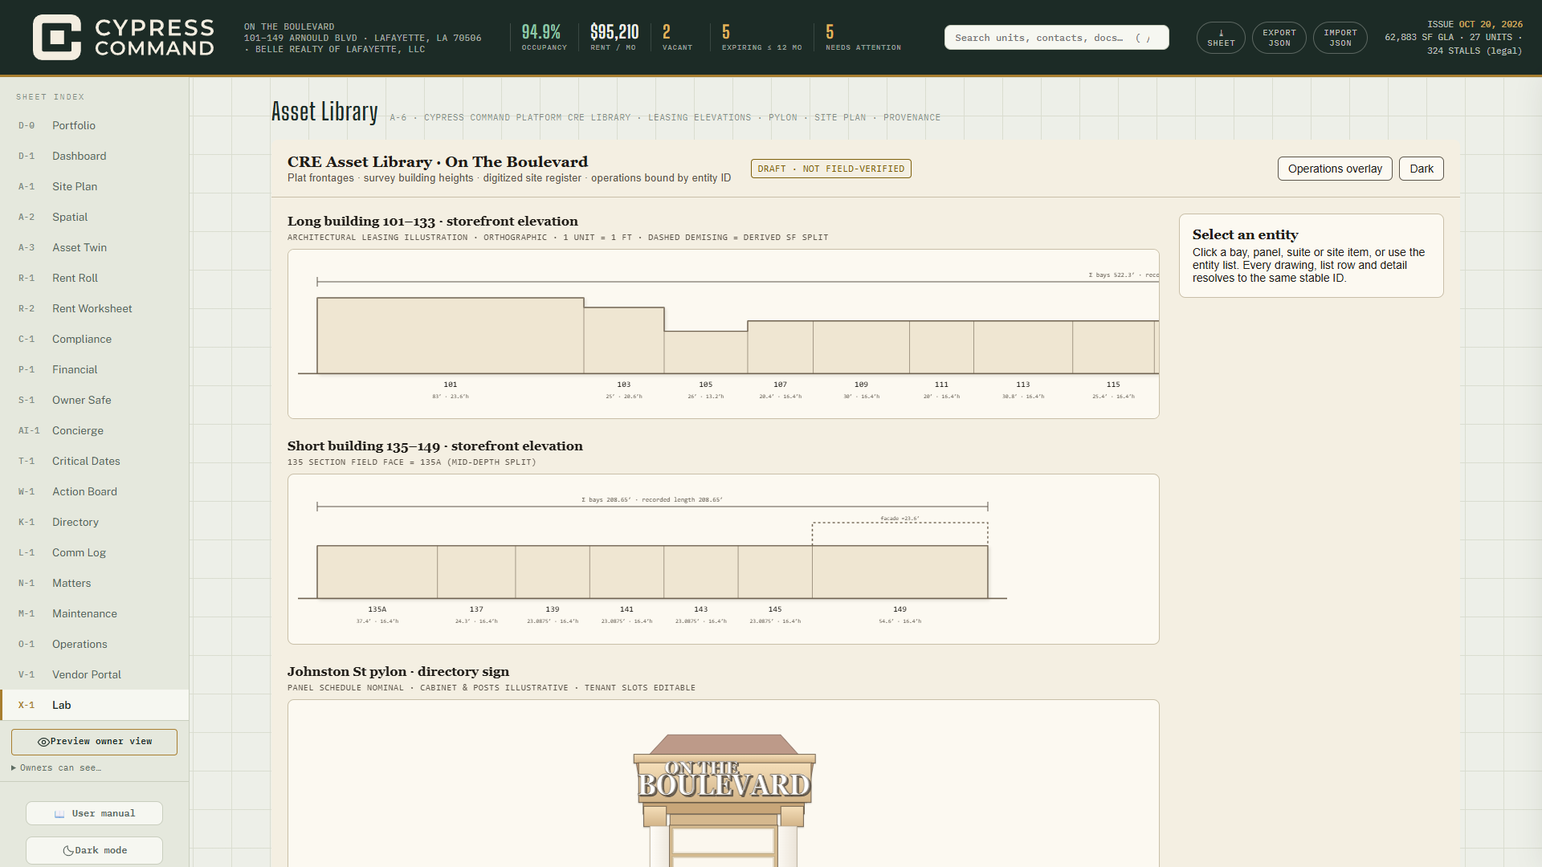Select bay 101 in long building elevation
The height and width of the screenshot is (867, 1542).
(x=450, y=336)
